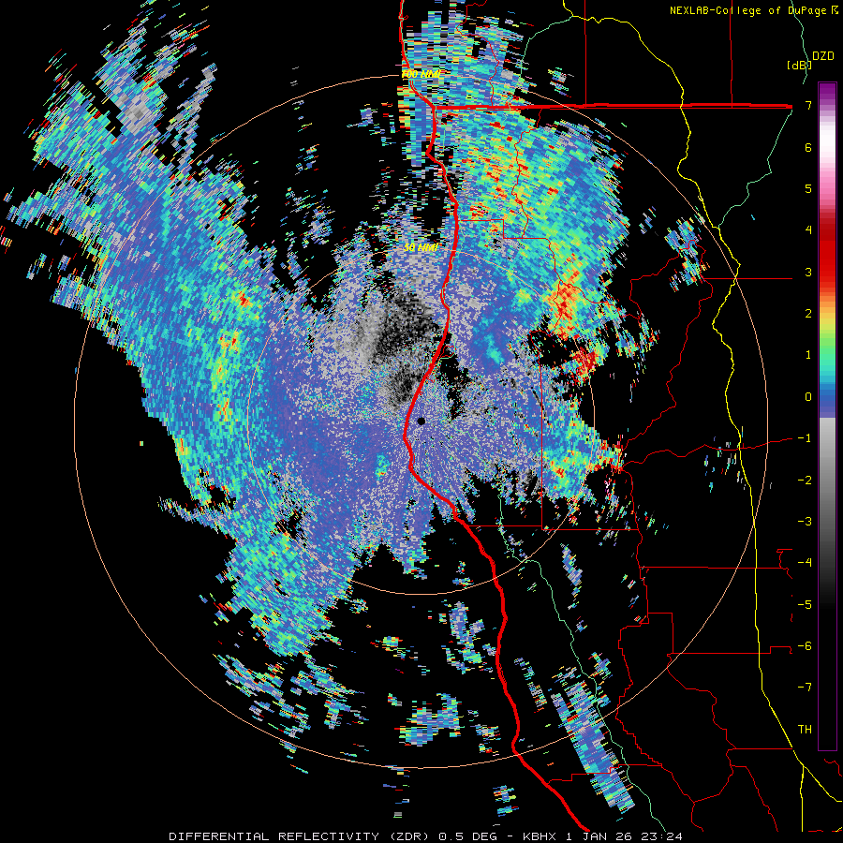Click the NEXLAB-College of DuPage watermark text
843x843 pixels.
(x=747, y=10)
